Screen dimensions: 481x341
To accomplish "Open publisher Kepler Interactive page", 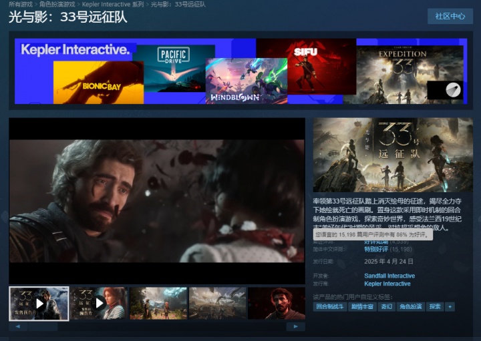I will pos(387,284).
